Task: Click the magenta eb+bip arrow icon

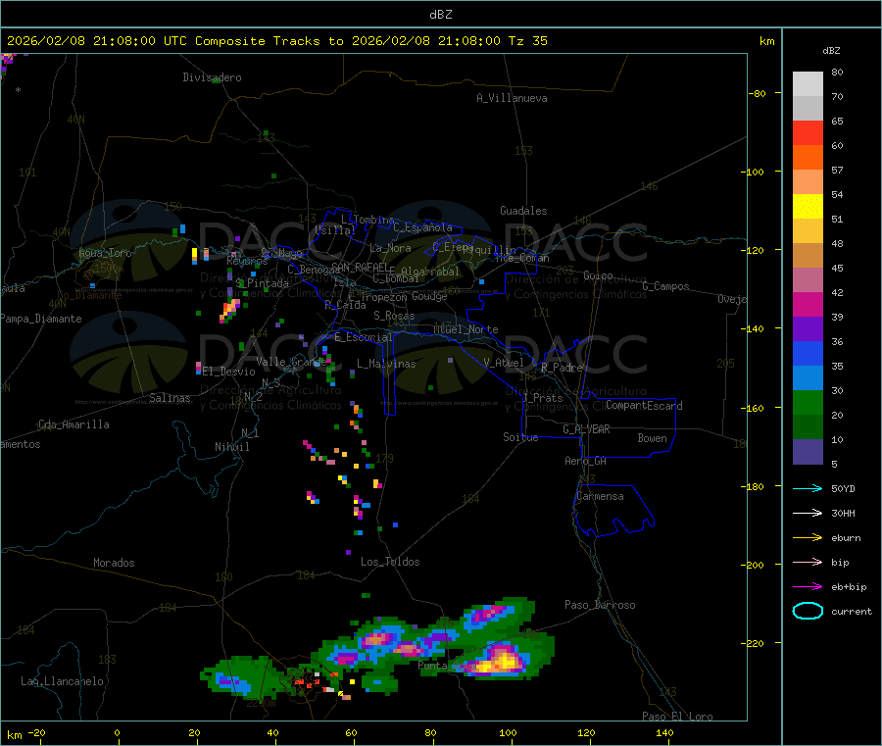Action: 808,586
